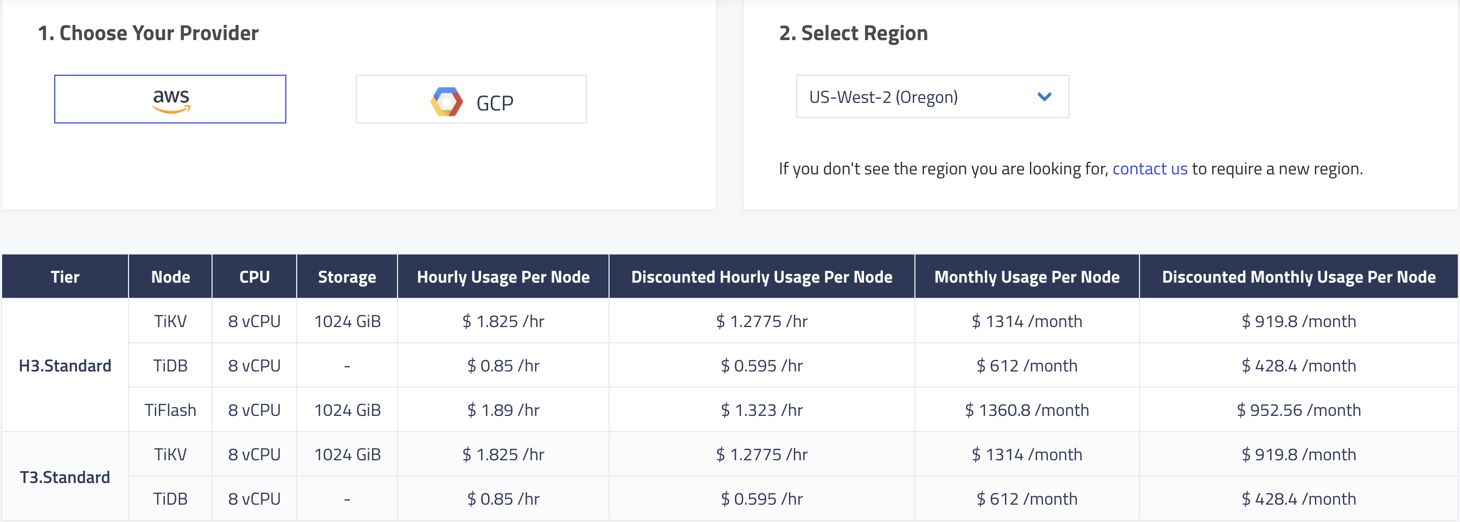1460x522 pixels.
Task: Click the TiFlash node row
Action: coord(170,410)
